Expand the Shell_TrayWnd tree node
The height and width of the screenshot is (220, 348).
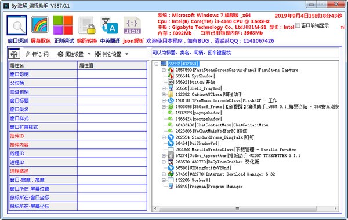click(x=164, y=88)
